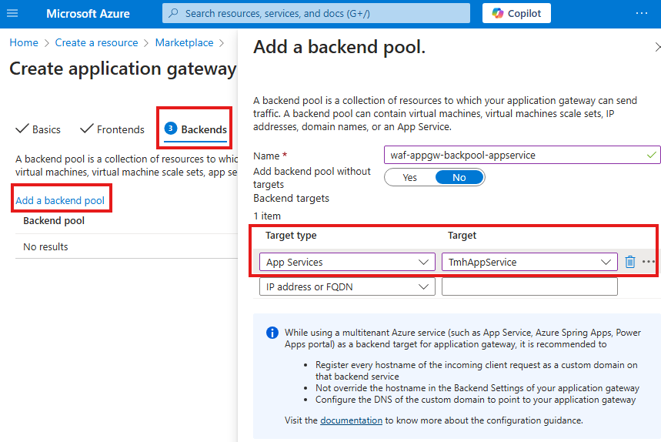Delete the TmhAppService target row

629,262
